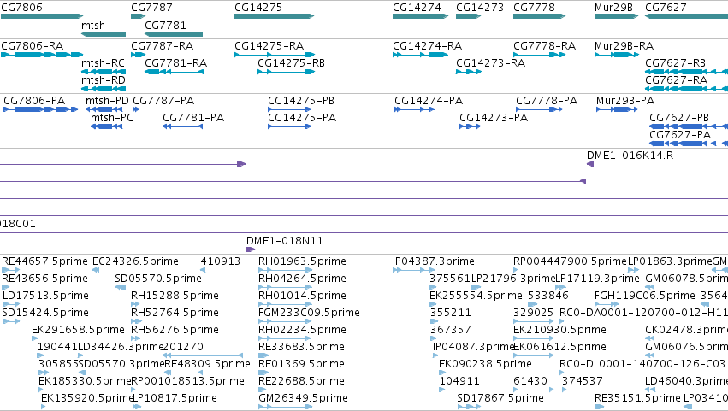Select EST SD17867.5prime
This screenshot has height=411, width=728.
coord(500,398)
